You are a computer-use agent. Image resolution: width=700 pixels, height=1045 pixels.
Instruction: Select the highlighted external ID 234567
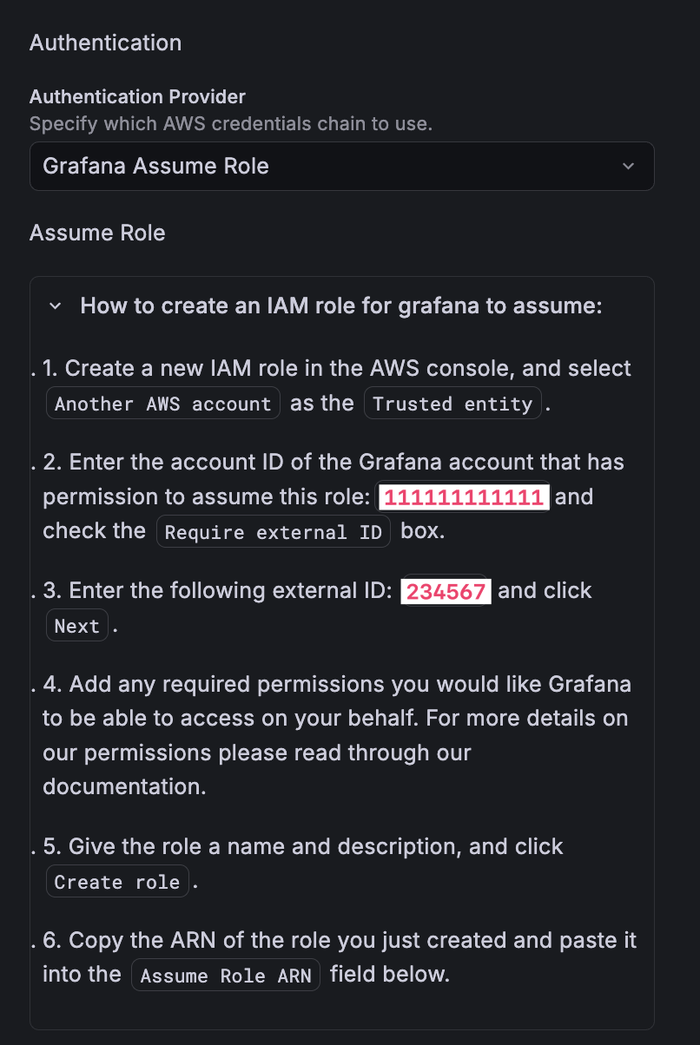pos(446,592)
